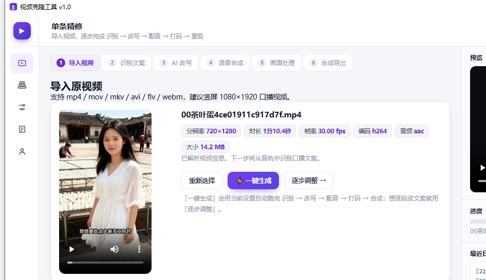486x280 pixels.
Task: Click the 逐步调整 → button
Action: 309,181
